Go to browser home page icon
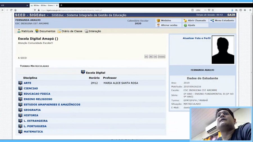 click(15, 10)
